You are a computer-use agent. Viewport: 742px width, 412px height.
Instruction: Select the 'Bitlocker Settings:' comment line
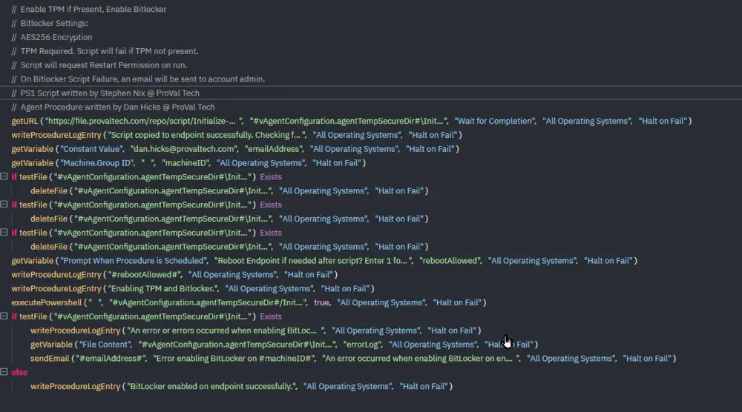[50, 23]
